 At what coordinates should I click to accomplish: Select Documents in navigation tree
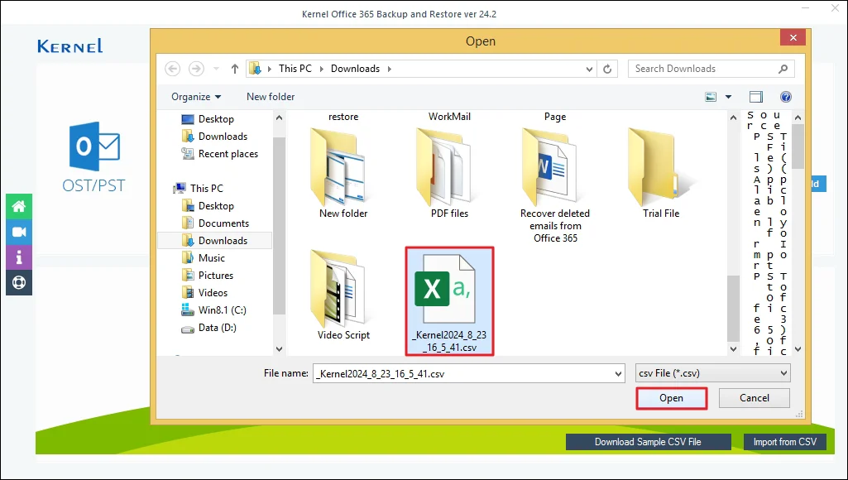[216, 223]
